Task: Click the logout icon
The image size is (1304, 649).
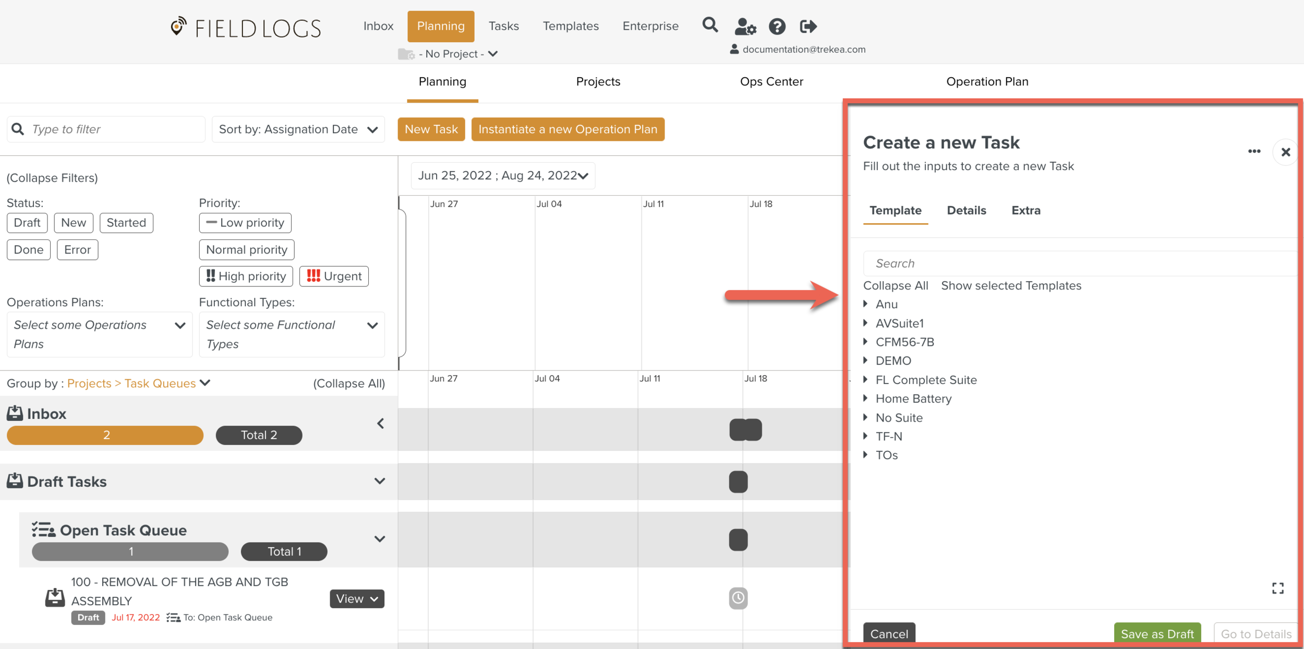Action: [x=808, y=26]
